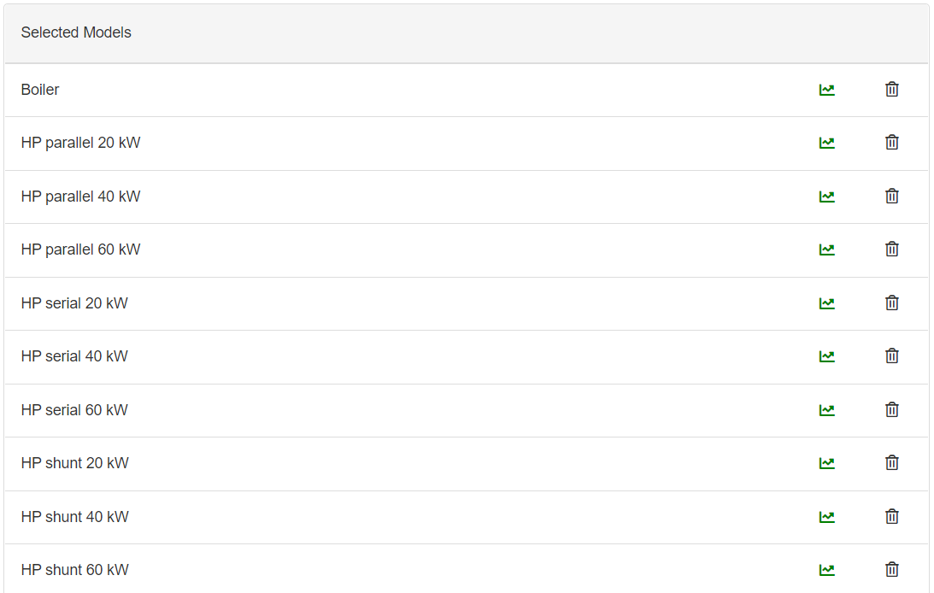Remove HP parallel 20 kW model
Screen dimensions: 934x593
tap(891, 143)
